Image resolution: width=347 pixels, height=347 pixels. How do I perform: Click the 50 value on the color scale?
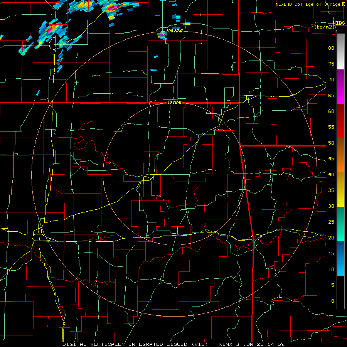pyautogui.click(x=331, y=143)
